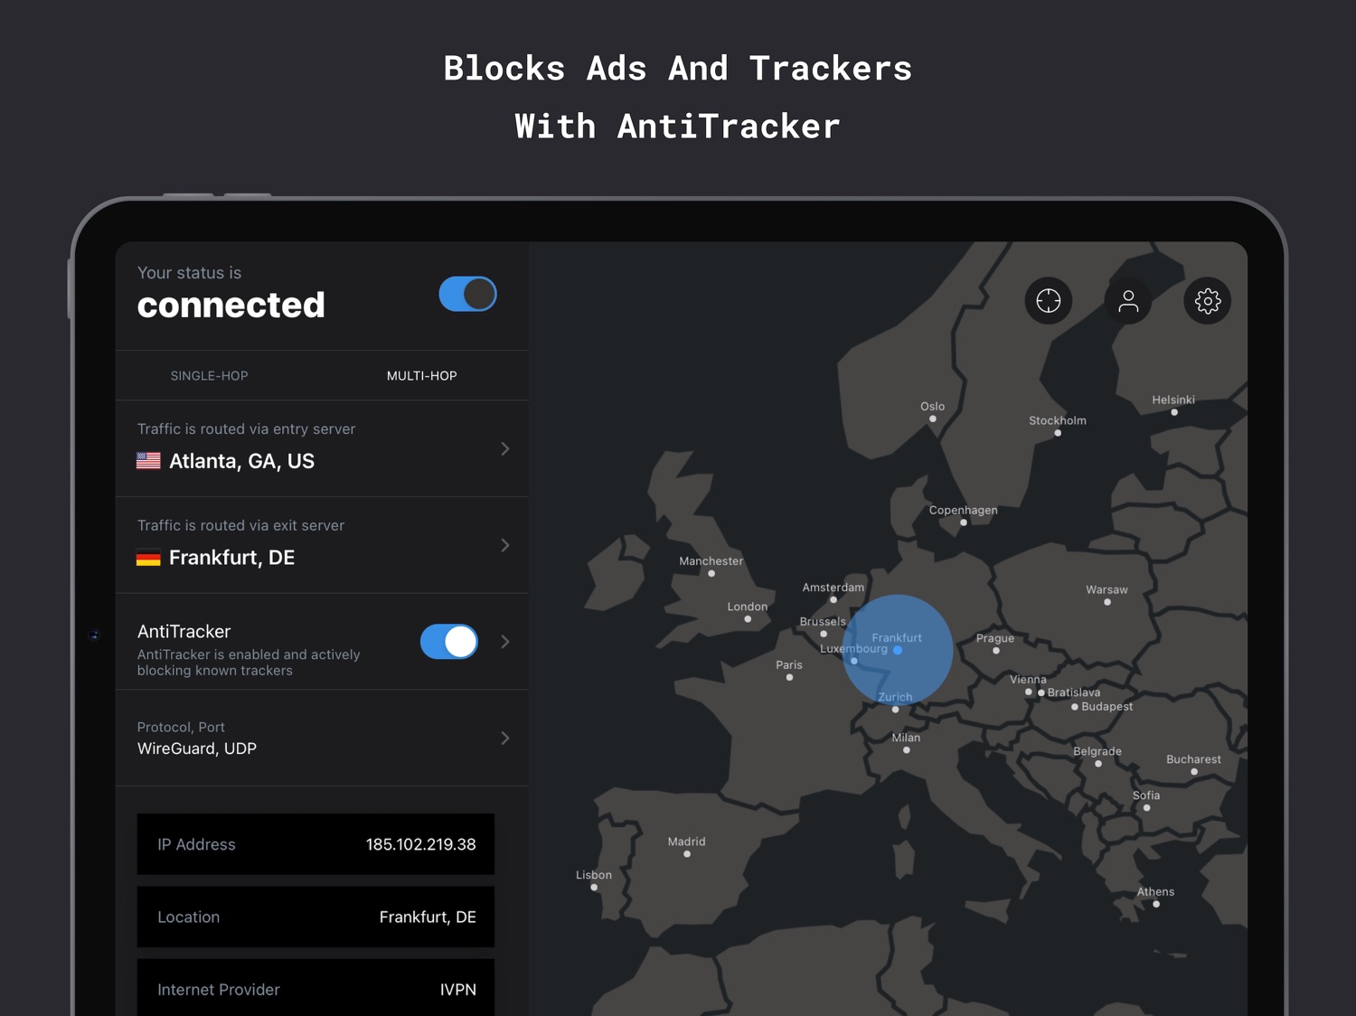The image size is (1356, 1016).
Task: Open the account profile icon
Action: [x=1127, y=300]
